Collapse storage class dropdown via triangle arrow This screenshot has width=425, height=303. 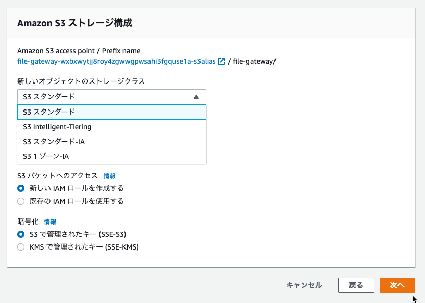pos(196,97)
